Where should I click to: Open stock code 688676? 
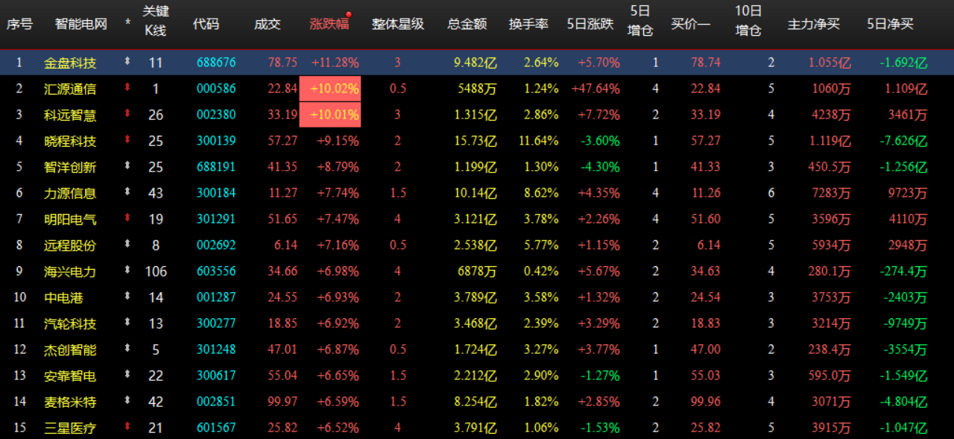pyautogui.click(x=216, y=63)
